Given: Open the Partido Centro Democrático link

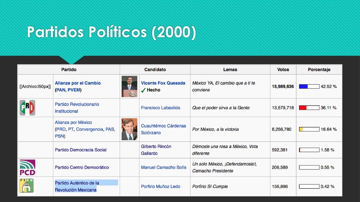Looking at the screenshot, I should [x=82, y=167].
